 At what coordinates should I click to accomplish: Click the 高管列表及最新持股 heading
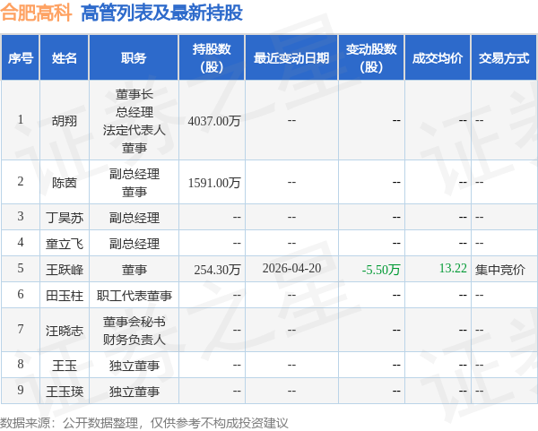tap(161, 13)
